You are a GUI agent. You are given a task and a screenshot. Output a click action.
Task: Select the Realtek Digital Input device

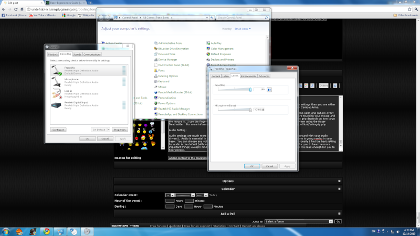[x=89, y=105]
